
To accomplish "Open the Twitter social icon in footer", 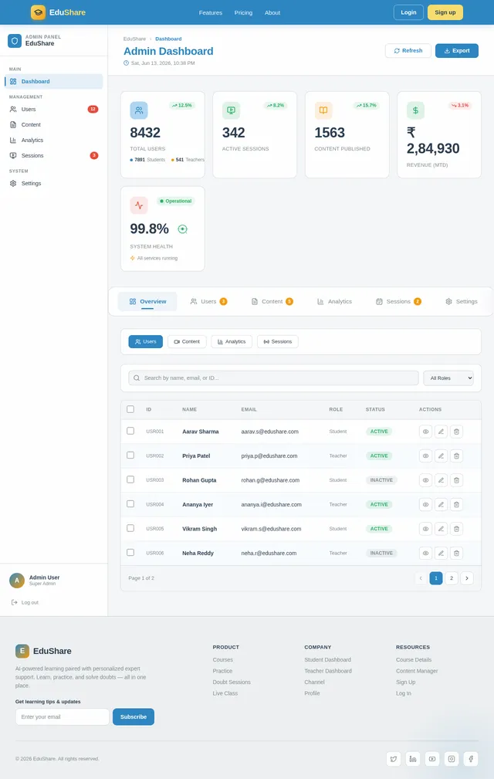I will tap(394, 759).
